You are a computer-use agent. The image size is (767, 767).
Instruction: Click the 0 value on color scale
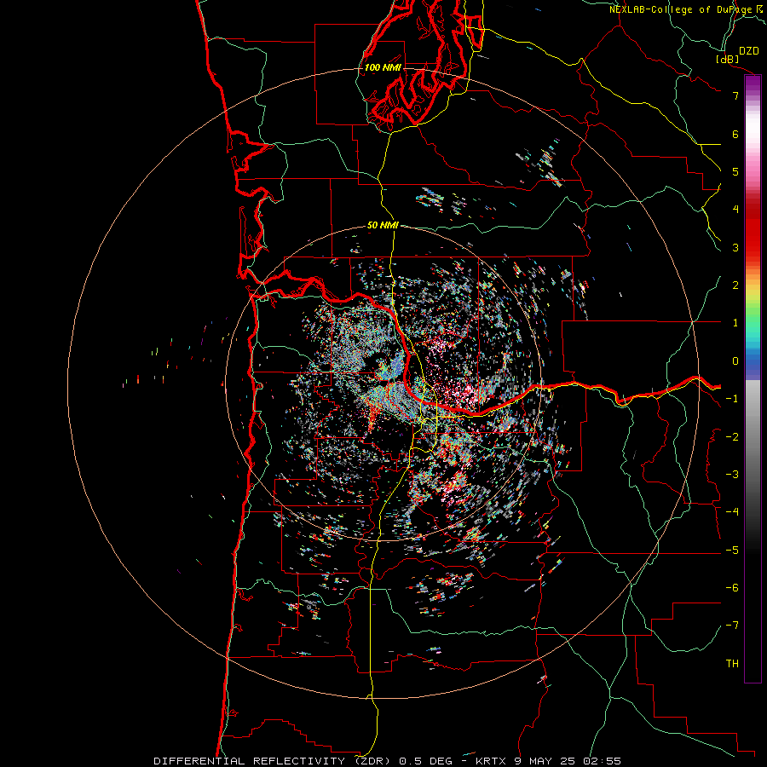click(735, 361)
